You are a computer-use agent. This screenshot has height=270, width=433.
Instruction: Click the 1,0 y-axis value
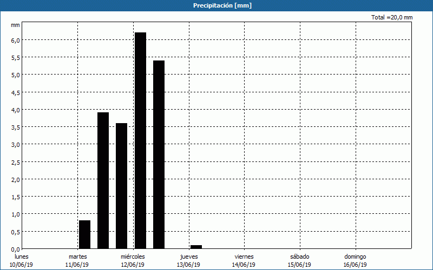[x=16, y=214]
